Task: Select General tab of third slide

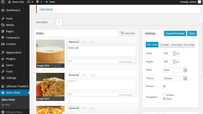Action: [x=74, y=108]
